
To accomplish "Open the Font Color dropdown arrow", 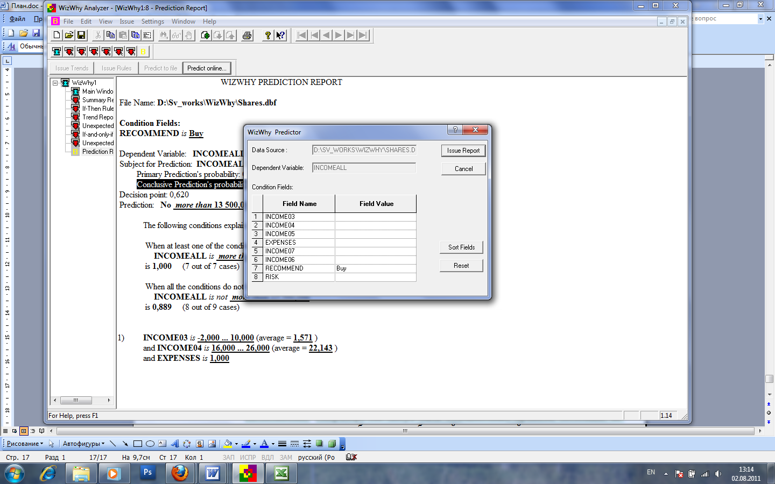I will pyautogui.click(x=273, y=444).
